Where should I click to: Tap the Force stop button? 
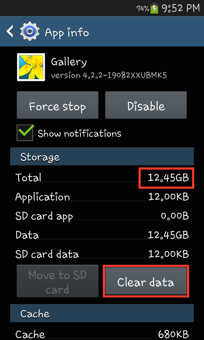pos(57,105)
